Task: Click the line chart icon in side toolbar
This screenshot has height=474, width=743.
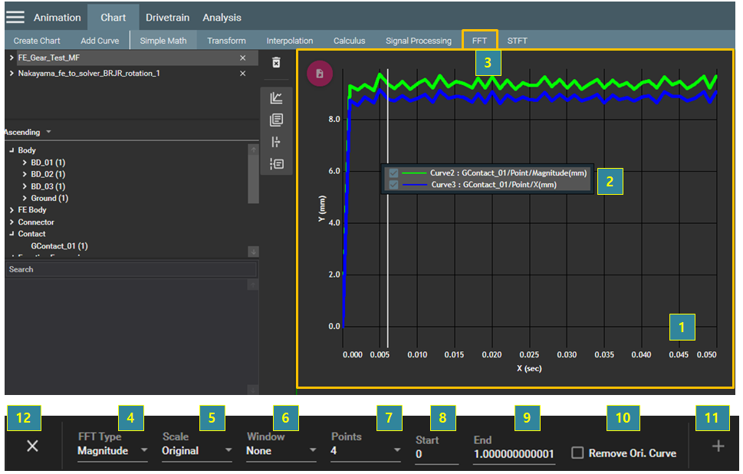Action: click(x=277, y=98)
